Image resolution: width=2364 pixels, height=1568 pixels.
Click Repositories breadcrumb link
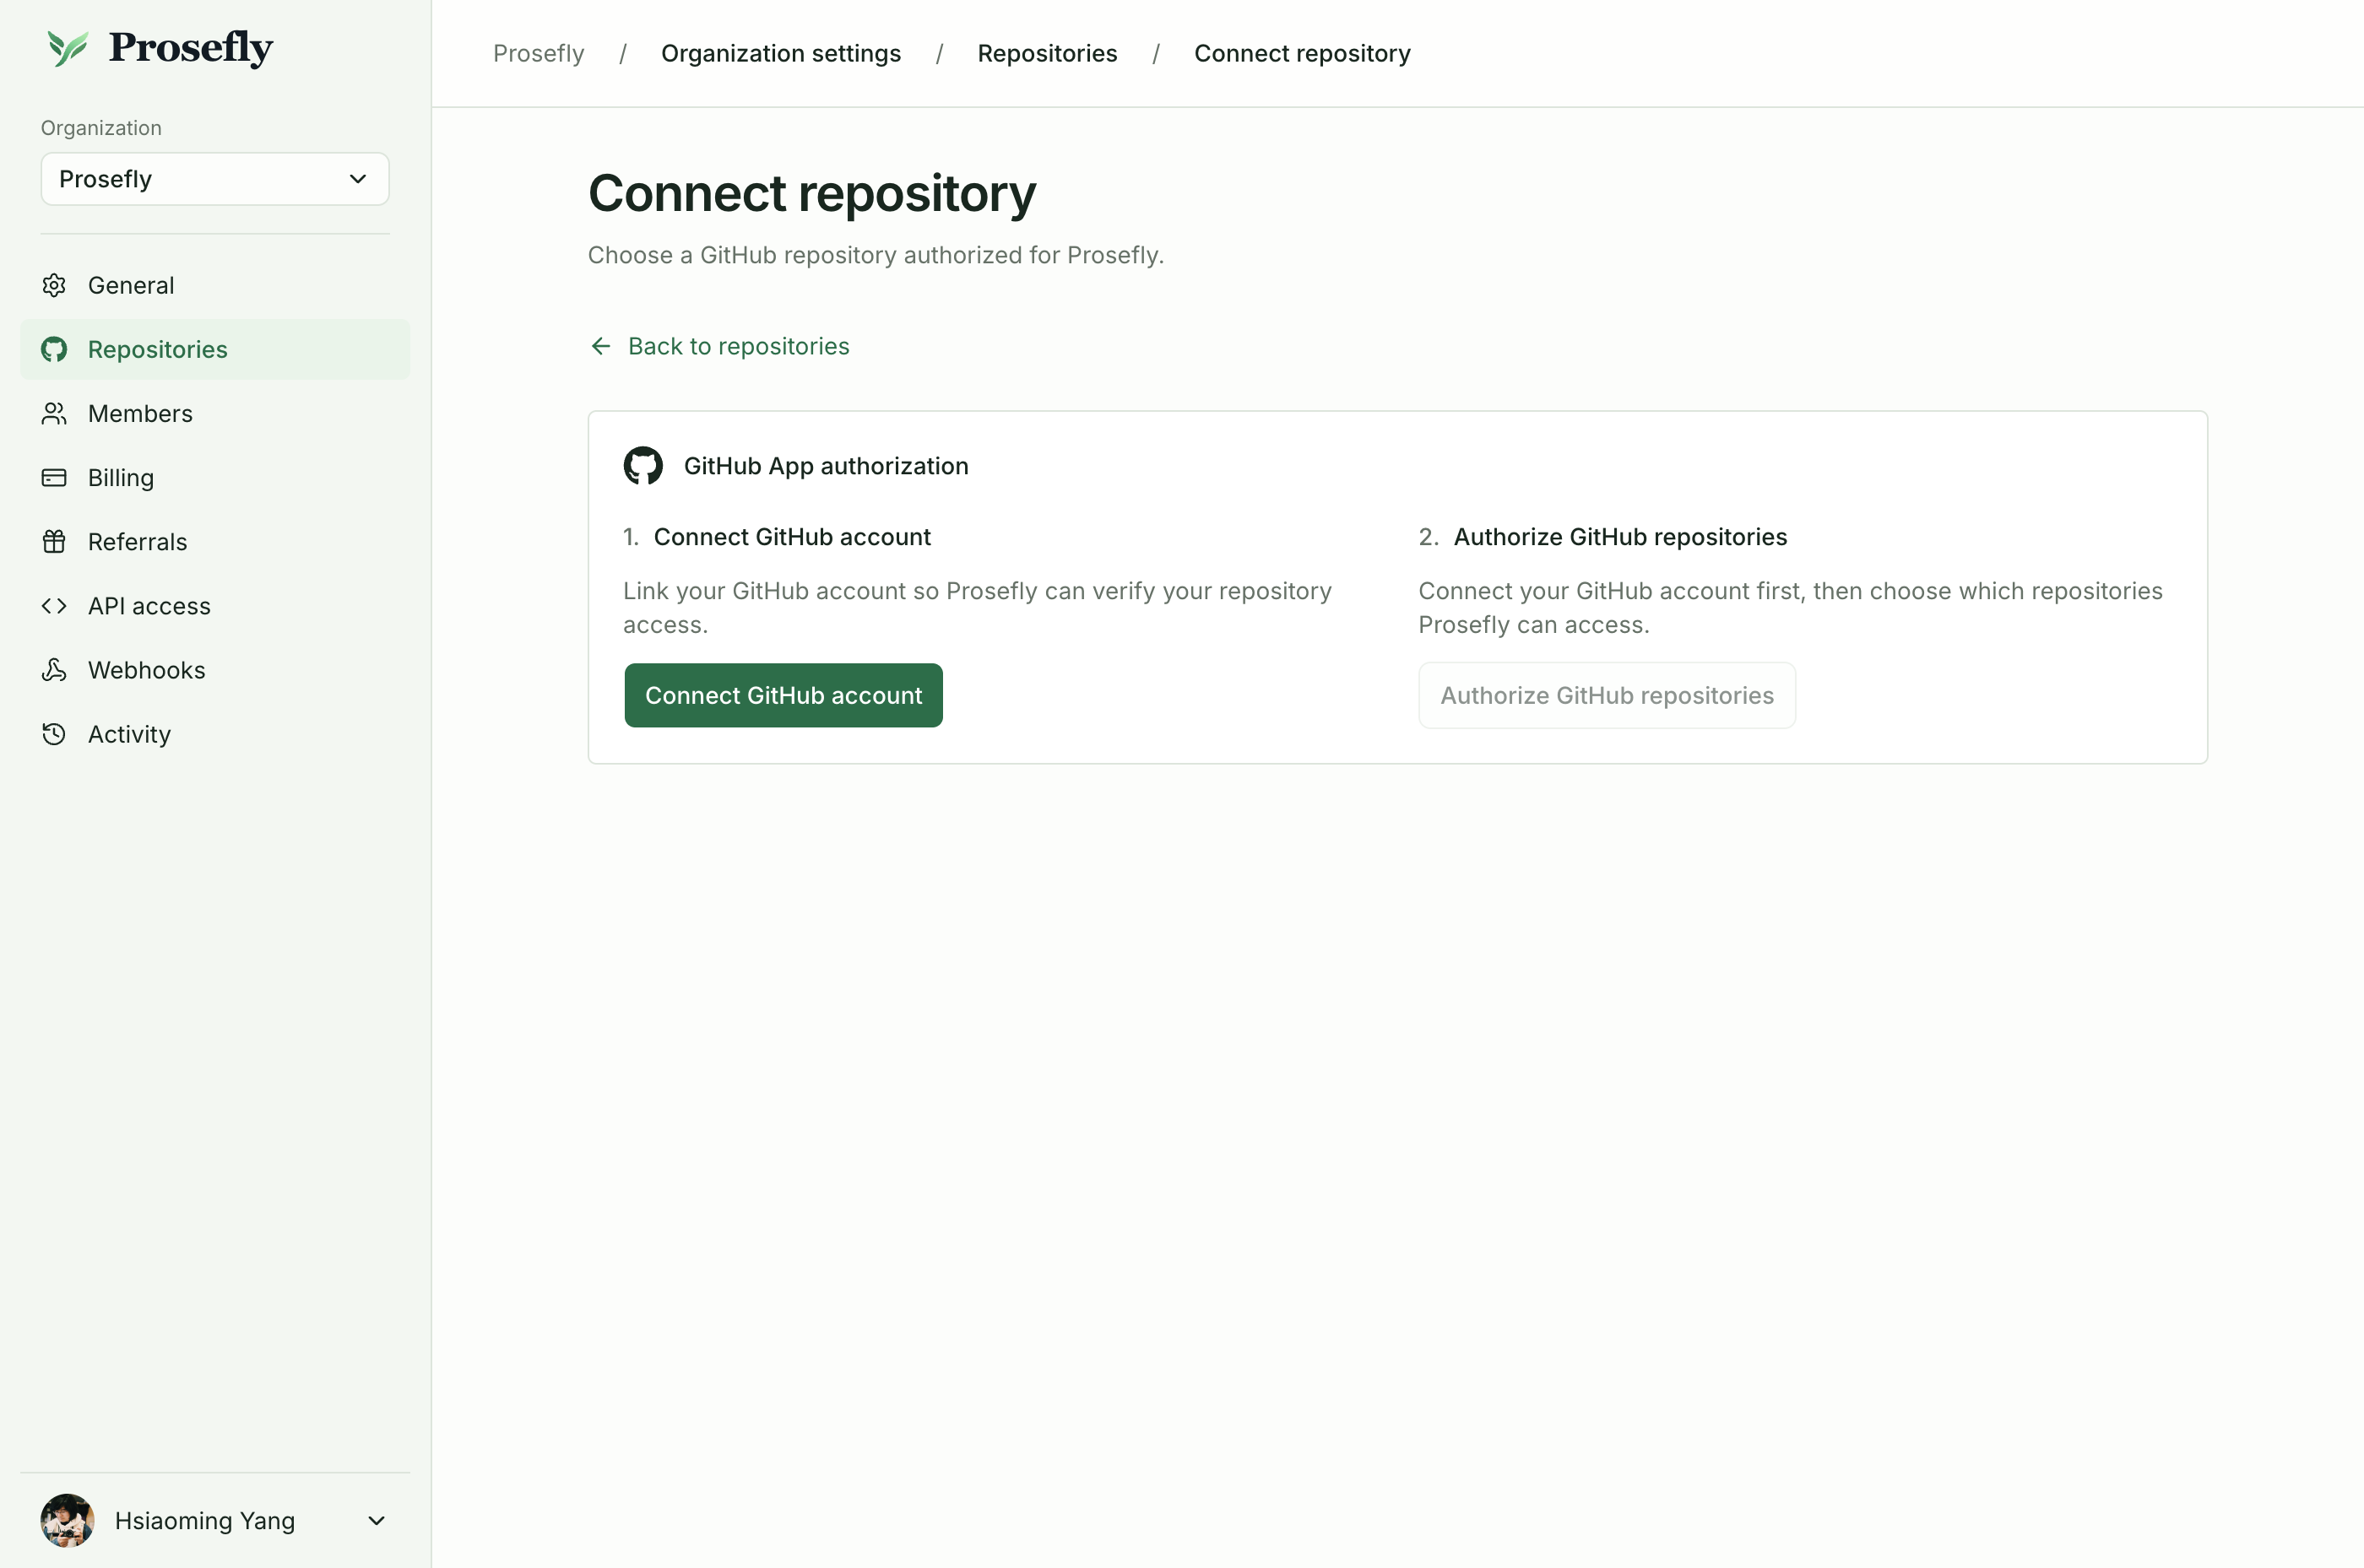(x=1046, y=53)
